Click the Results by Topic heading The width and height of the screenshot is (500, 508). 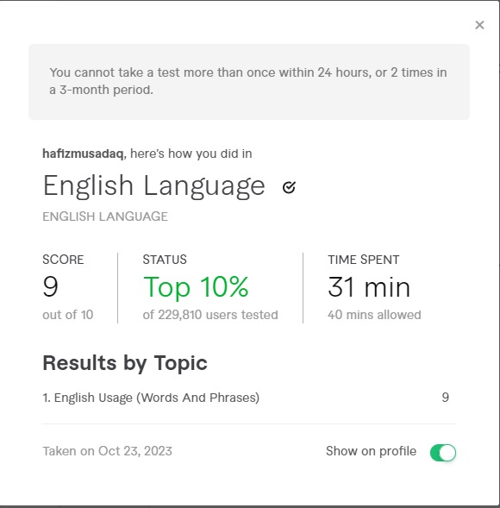(125, 363)
